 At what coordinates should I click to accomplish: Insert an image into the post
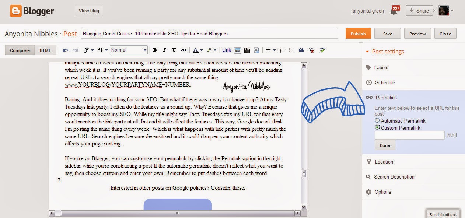point(238,50)
